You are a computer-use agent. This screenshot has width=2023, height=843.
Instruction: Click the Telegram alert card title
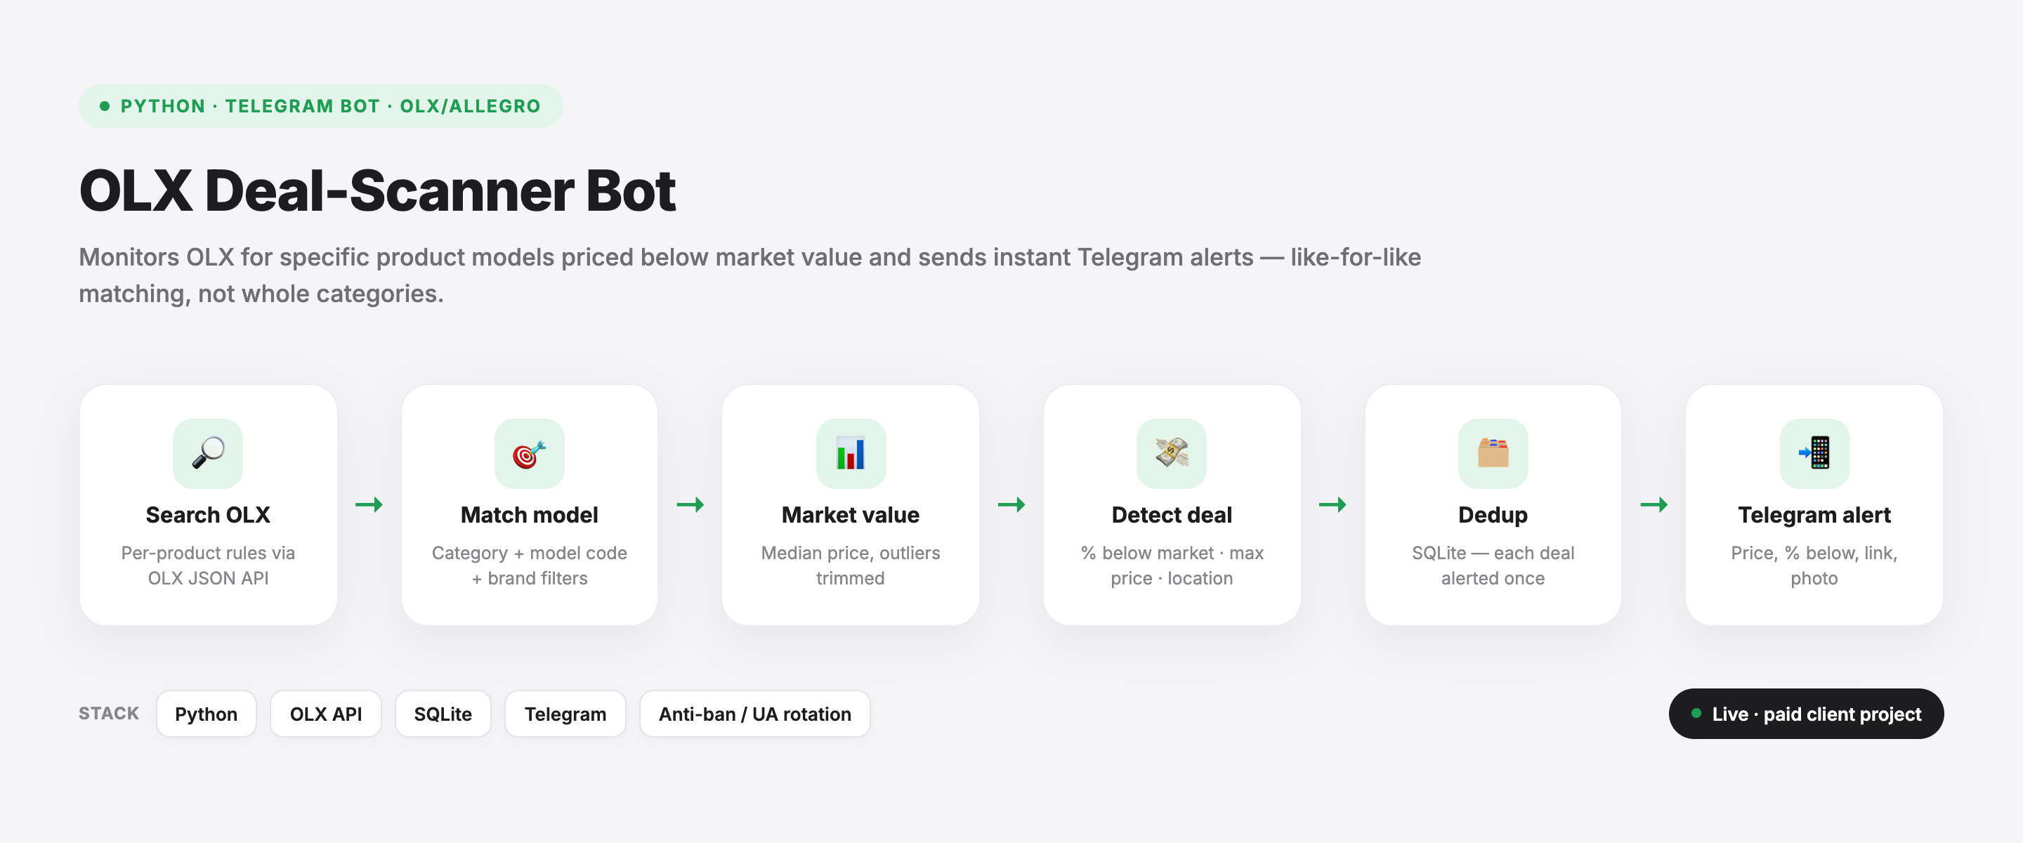pos(1814,515)
